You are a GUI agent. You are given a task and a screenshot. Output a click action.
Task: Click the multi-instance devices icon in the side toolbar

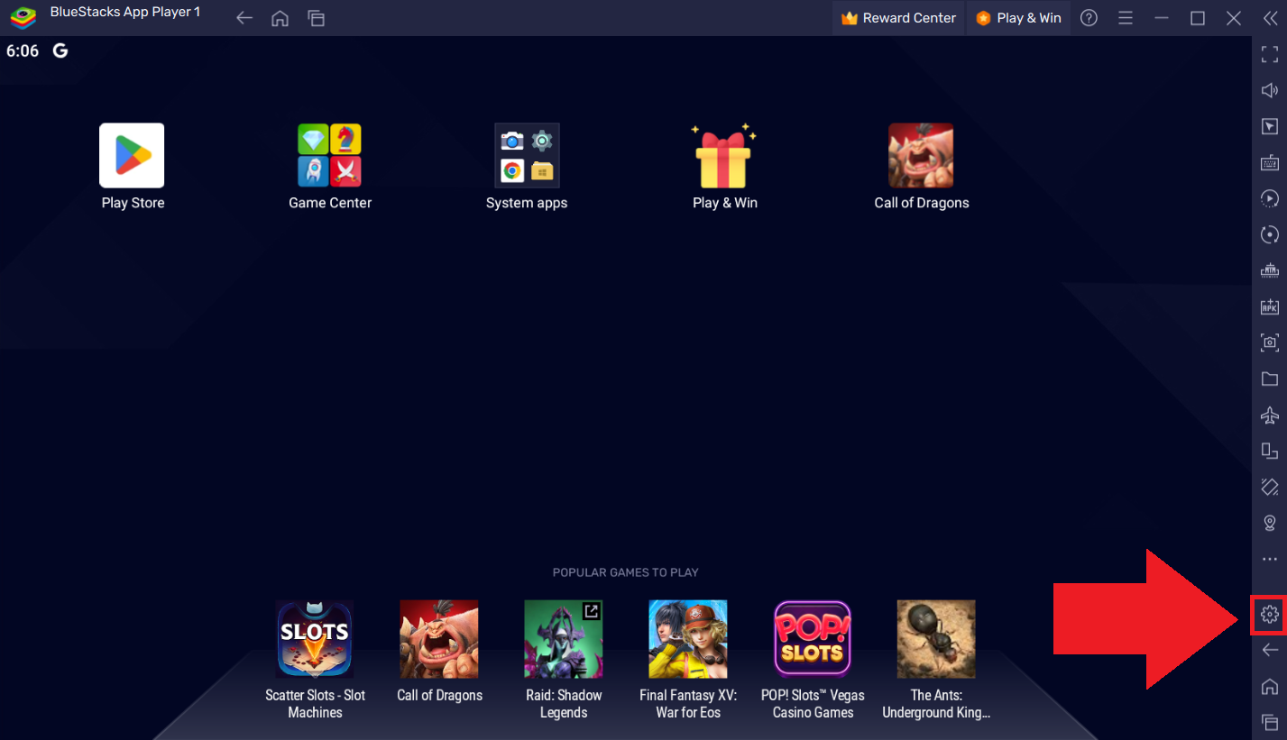[1270, 451]
